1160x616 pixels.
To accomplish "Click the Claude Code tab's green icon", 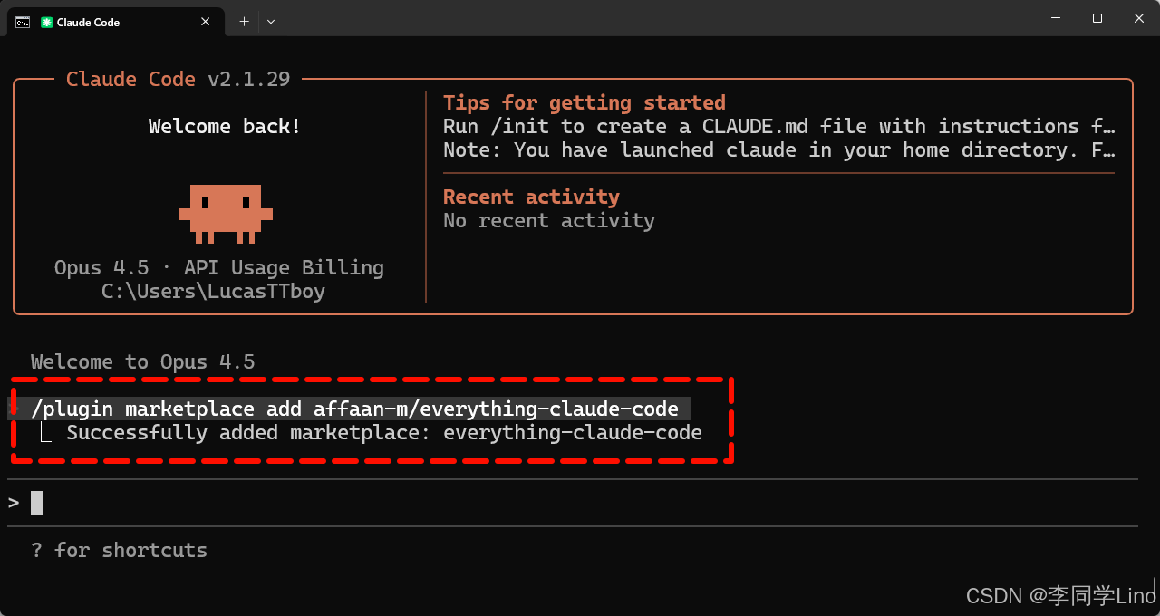I will click(x=47, y=22).
